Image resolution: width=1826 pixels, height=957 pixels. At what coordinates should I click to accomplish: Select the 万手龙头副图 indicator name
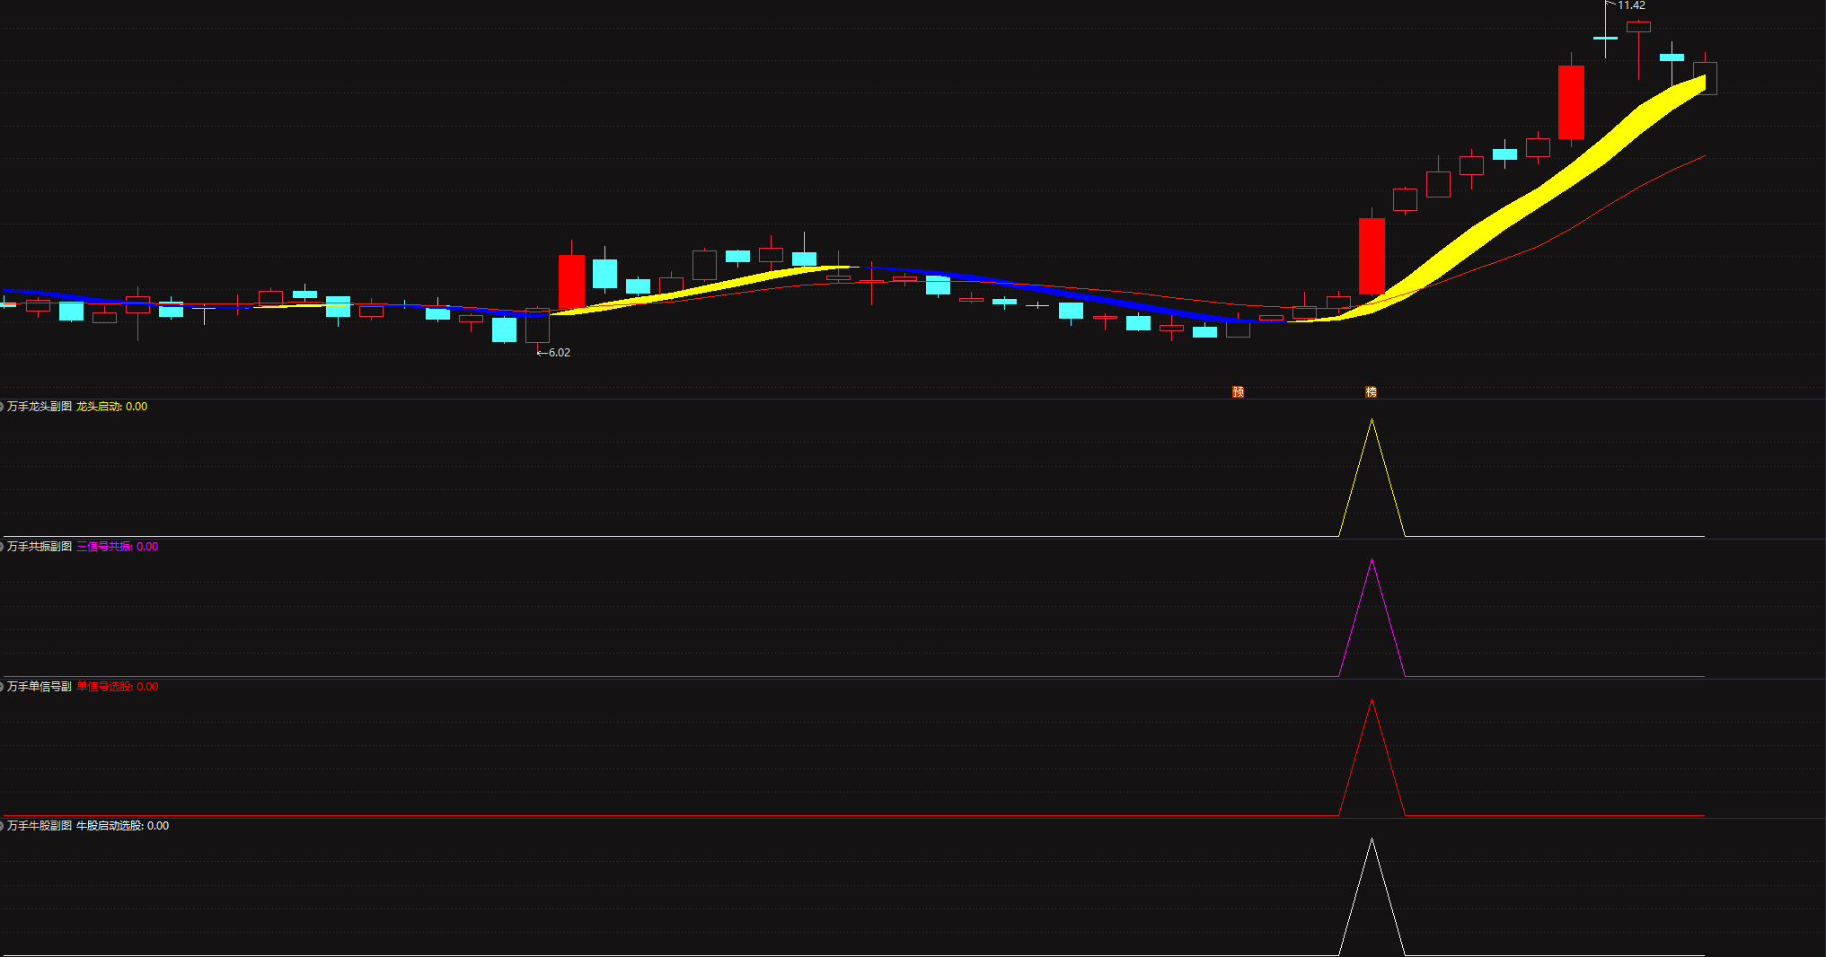pyautogui.click(x=40, y=407)
